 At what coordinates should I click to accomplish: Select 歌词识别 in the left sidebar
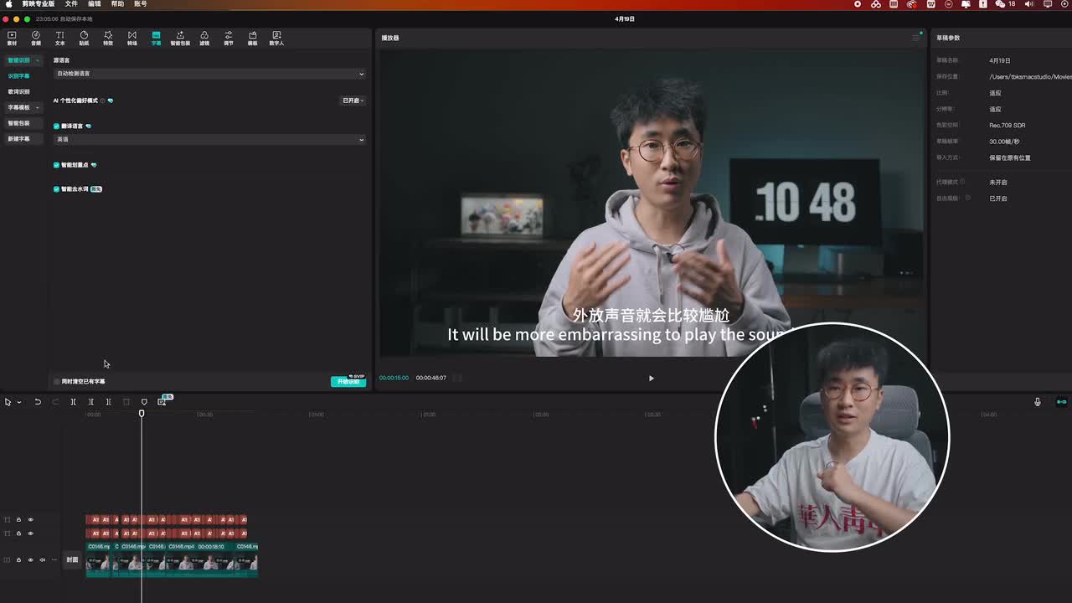pos(18,91)
